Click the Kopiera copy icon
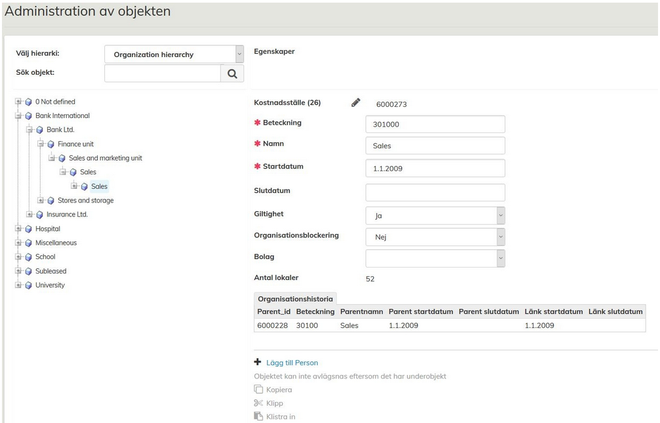660x423 pixels. click(258, 390)
